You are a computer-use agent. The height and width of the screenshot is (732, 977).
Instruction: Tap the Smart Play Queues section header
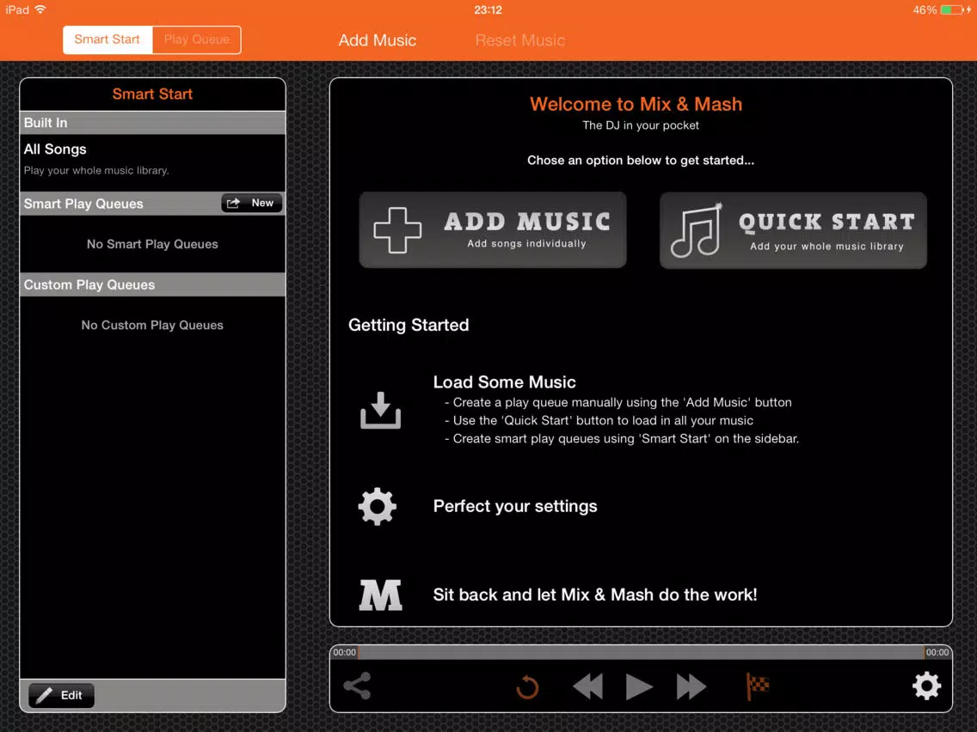pyautogui.click(x=153, y=204)
